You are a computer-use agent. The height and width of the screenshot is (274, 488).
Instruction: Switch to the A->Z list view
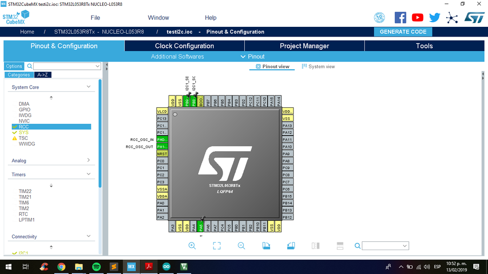tap(42, 75)
